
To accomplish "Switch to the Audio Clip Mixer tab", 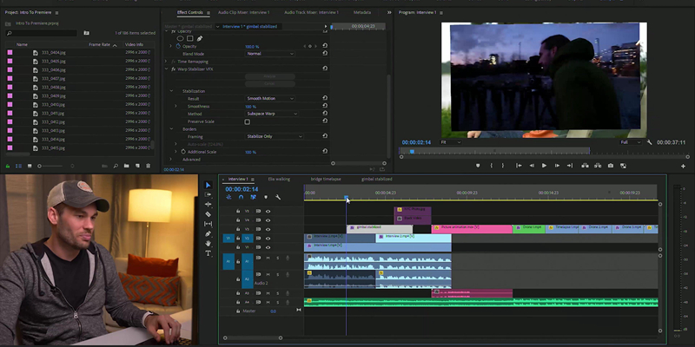I will pyautogui.click(x=243, y=13).
